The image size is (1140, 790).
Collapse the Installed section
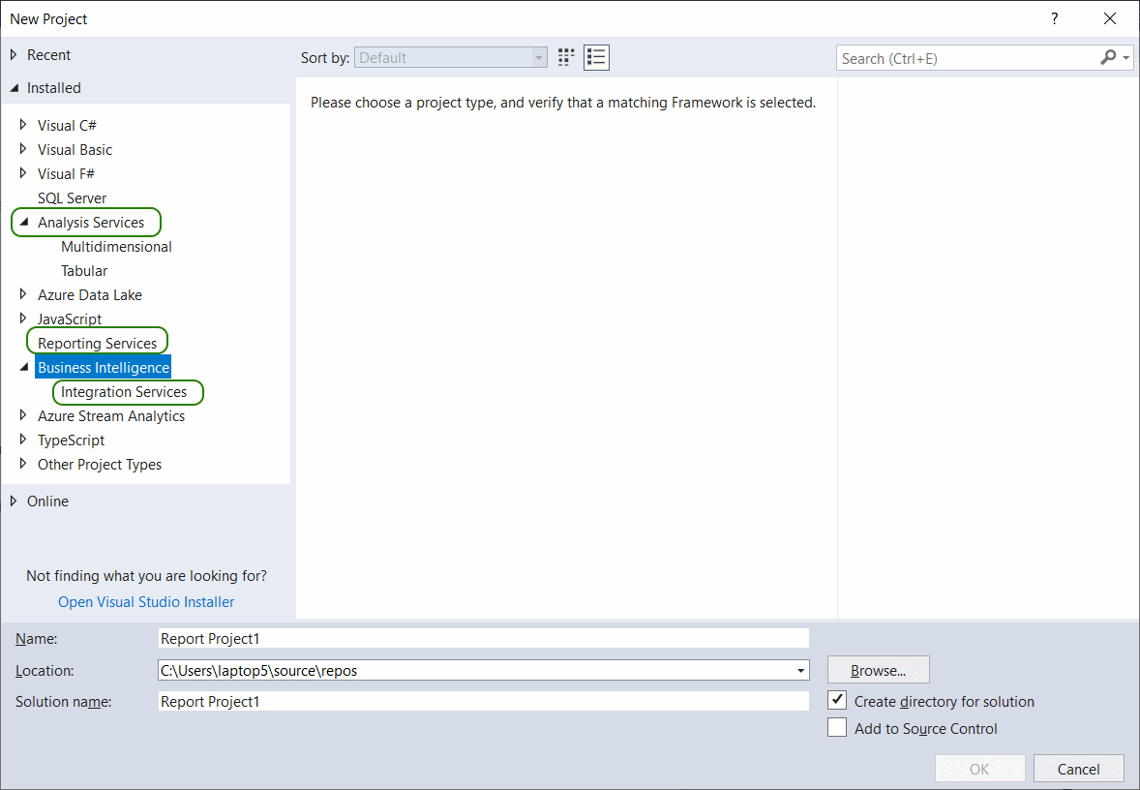click(14, 88)
